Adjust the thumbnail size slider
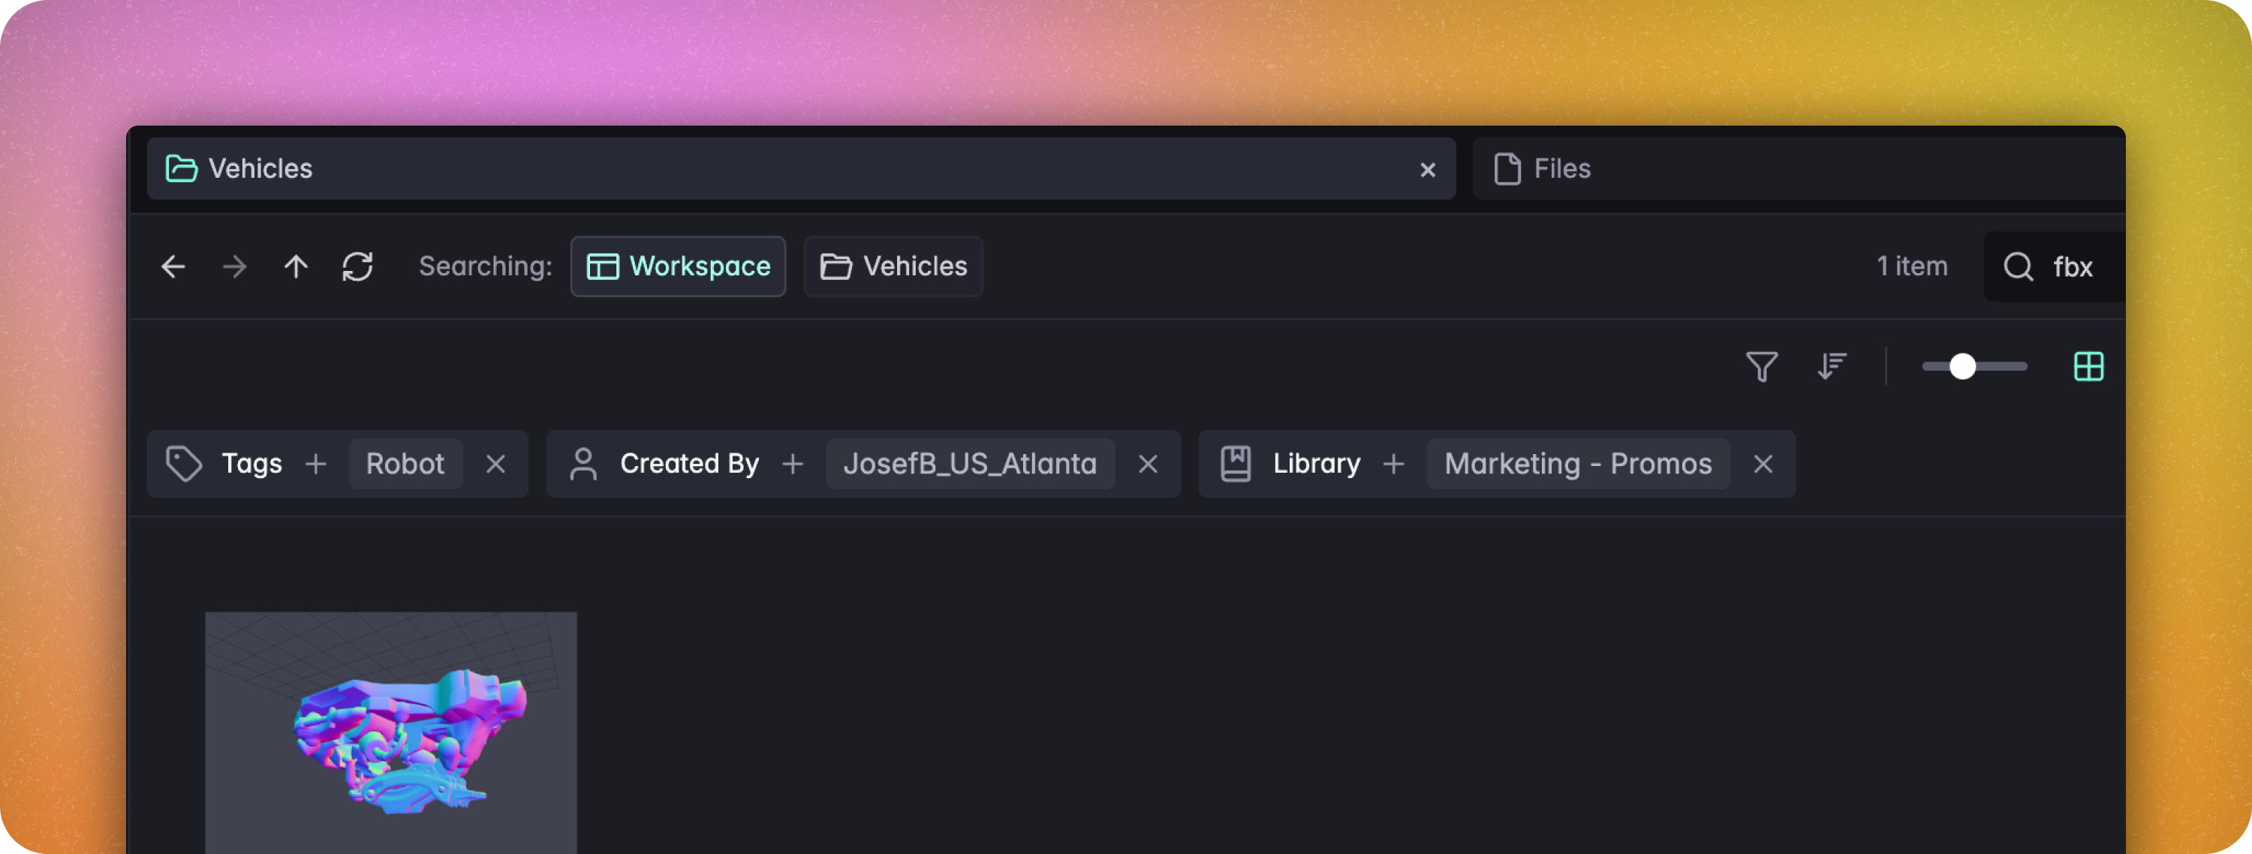The width and height of the screenshot is (2252, 854). pyautogui.click(x=1964, y=367)
